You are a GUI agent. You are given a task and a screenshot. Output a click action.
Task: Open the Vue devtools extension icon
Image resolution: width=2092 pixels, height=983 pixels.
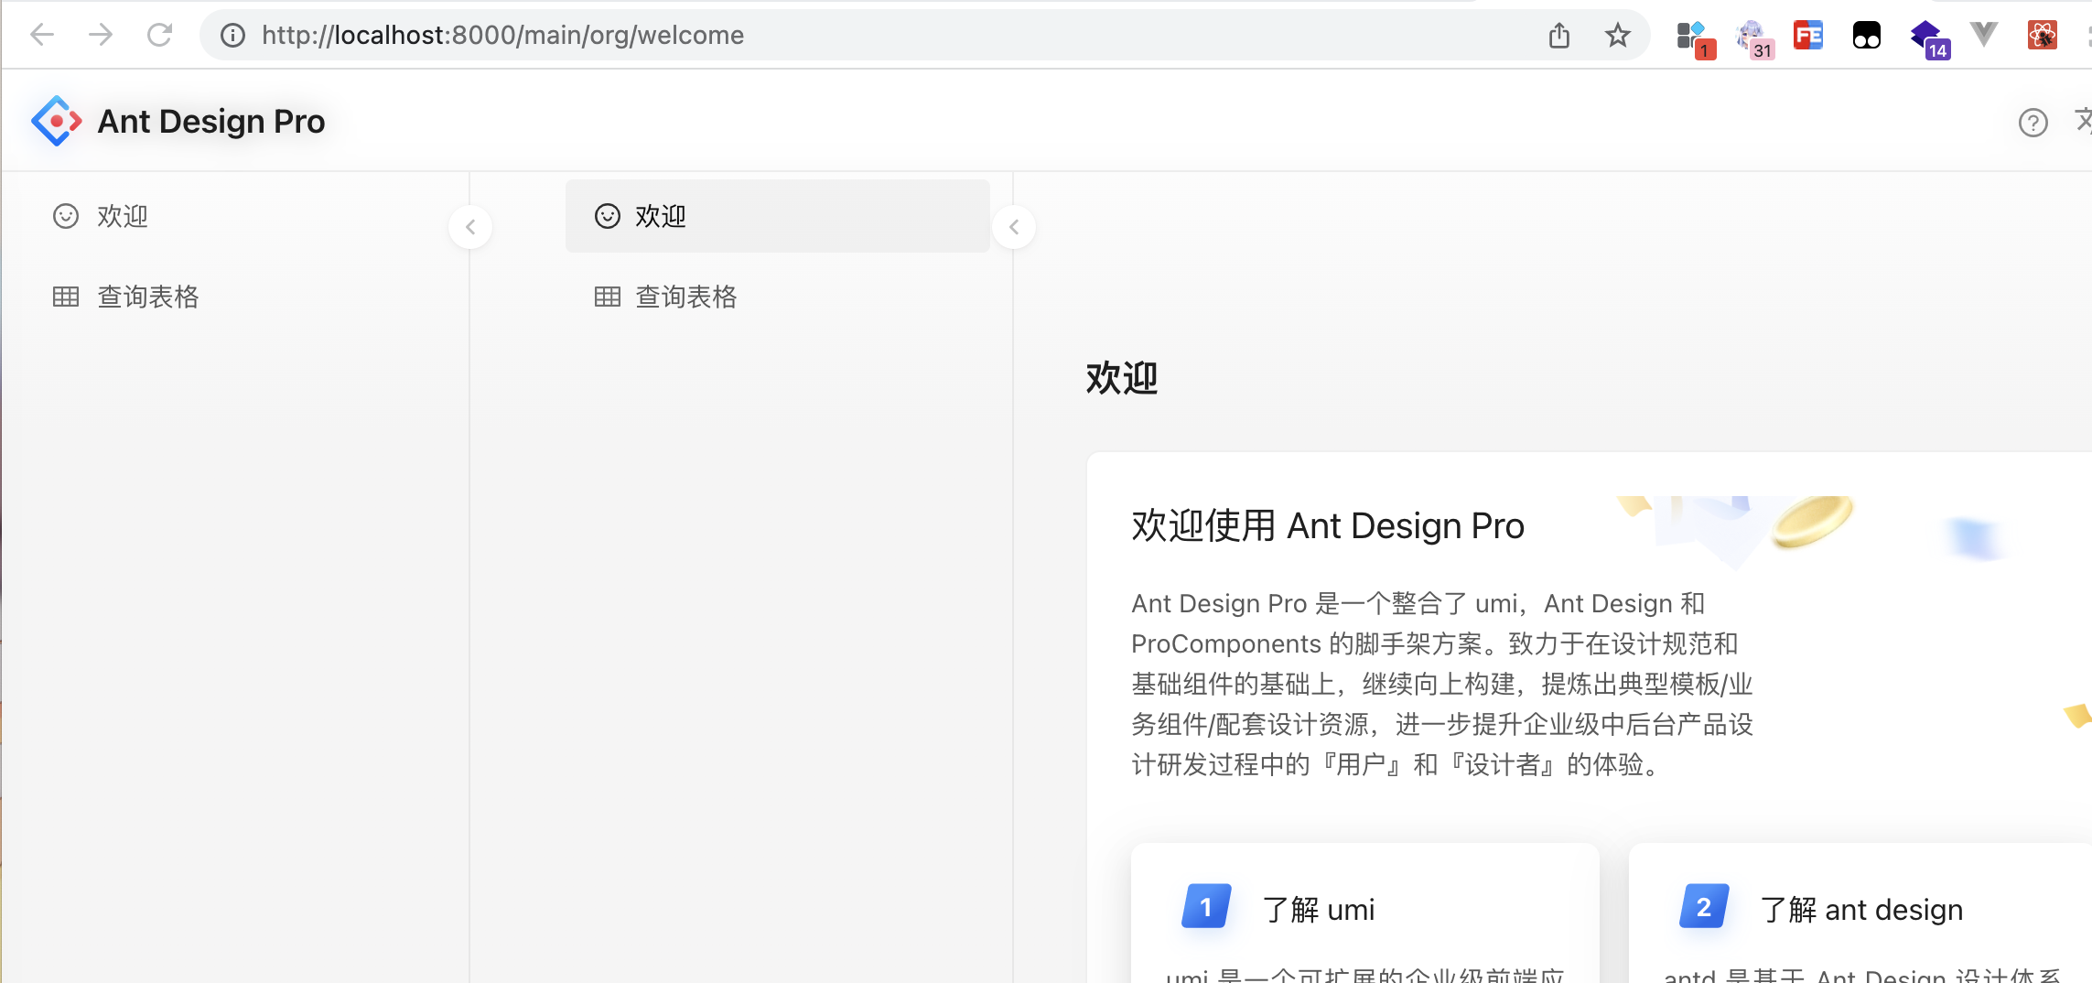pos(1984,35)
